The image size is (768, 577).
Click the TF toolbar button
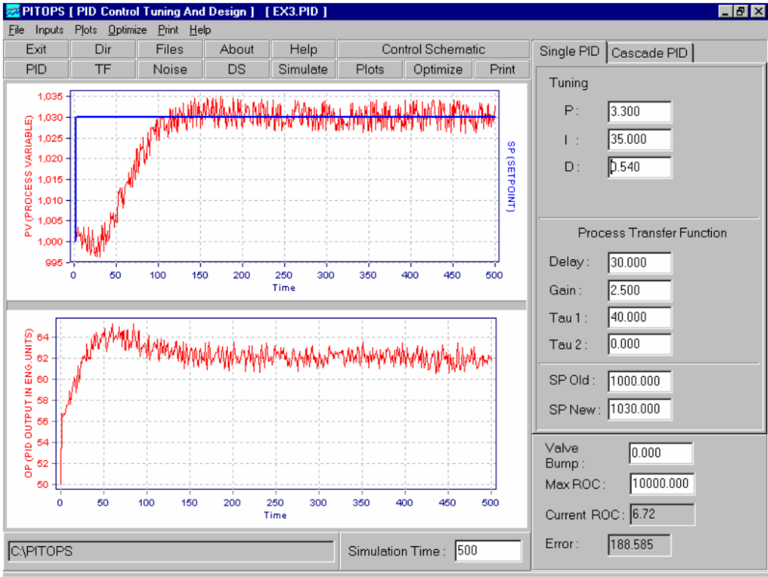[103, 70]
